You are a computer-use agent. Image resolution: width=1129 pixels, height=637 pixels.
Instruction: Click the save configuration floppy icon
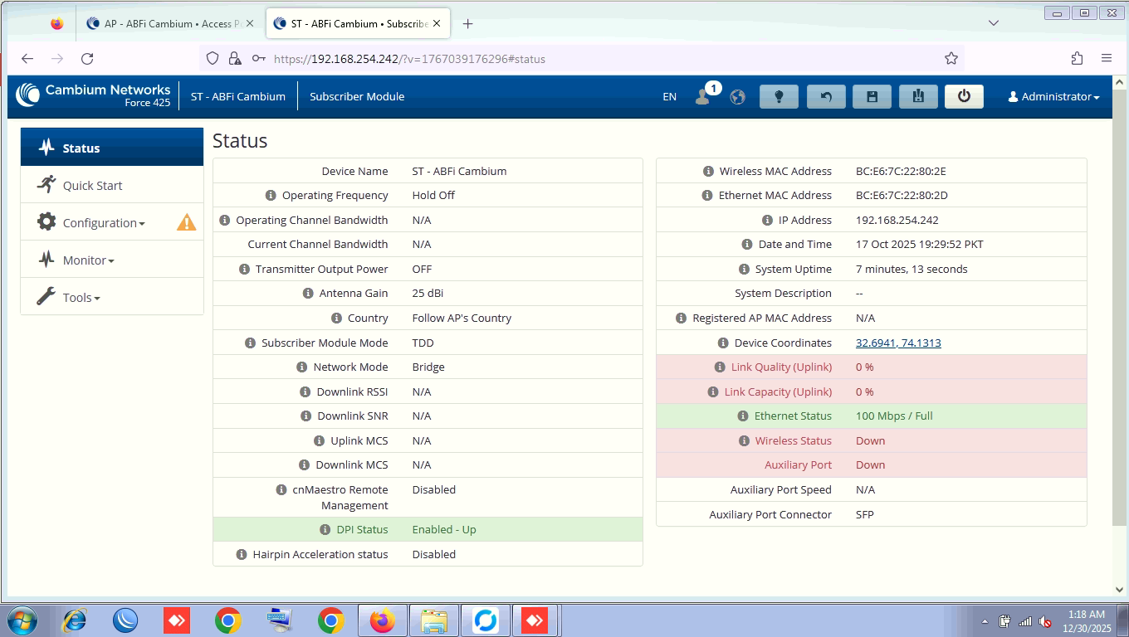(x=872, y=96)
